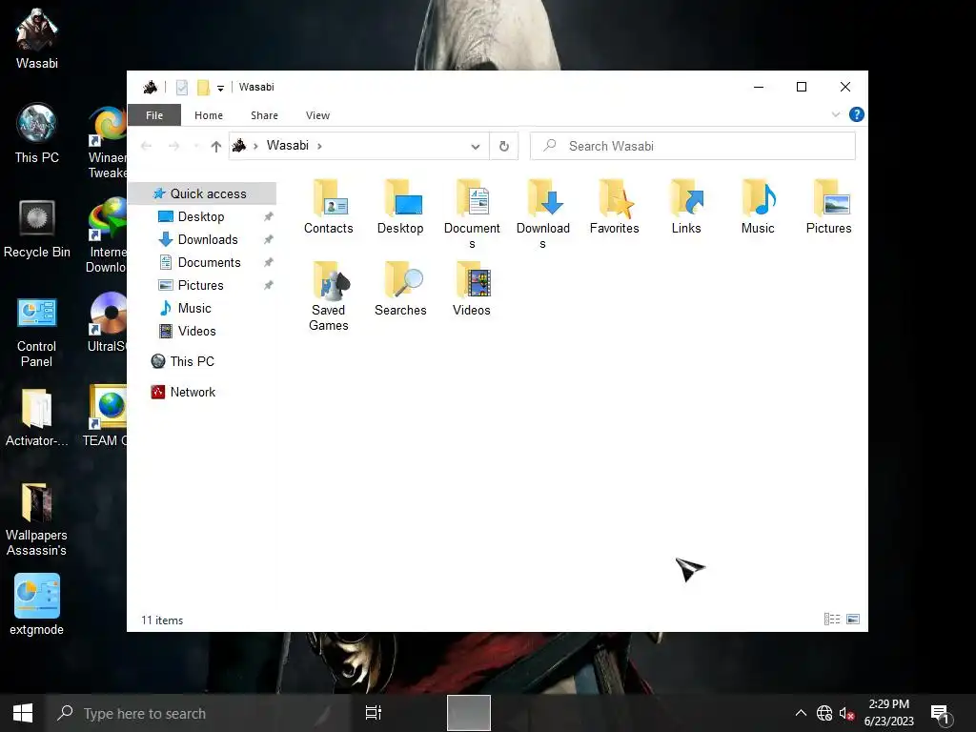This screenshot has height=732, width=976.
Task: Select the Recycle Bin desktop icon
Action: point(37,229)
